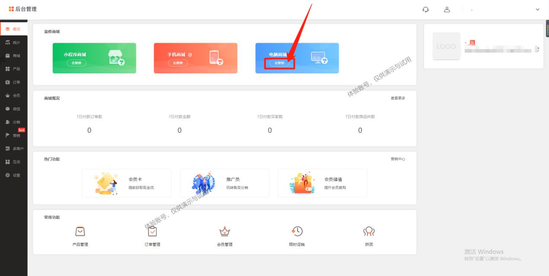This screenshot has height=276, width=549.
Task: Click 去装修 under 小程序商城
Action: coord(77,63)
